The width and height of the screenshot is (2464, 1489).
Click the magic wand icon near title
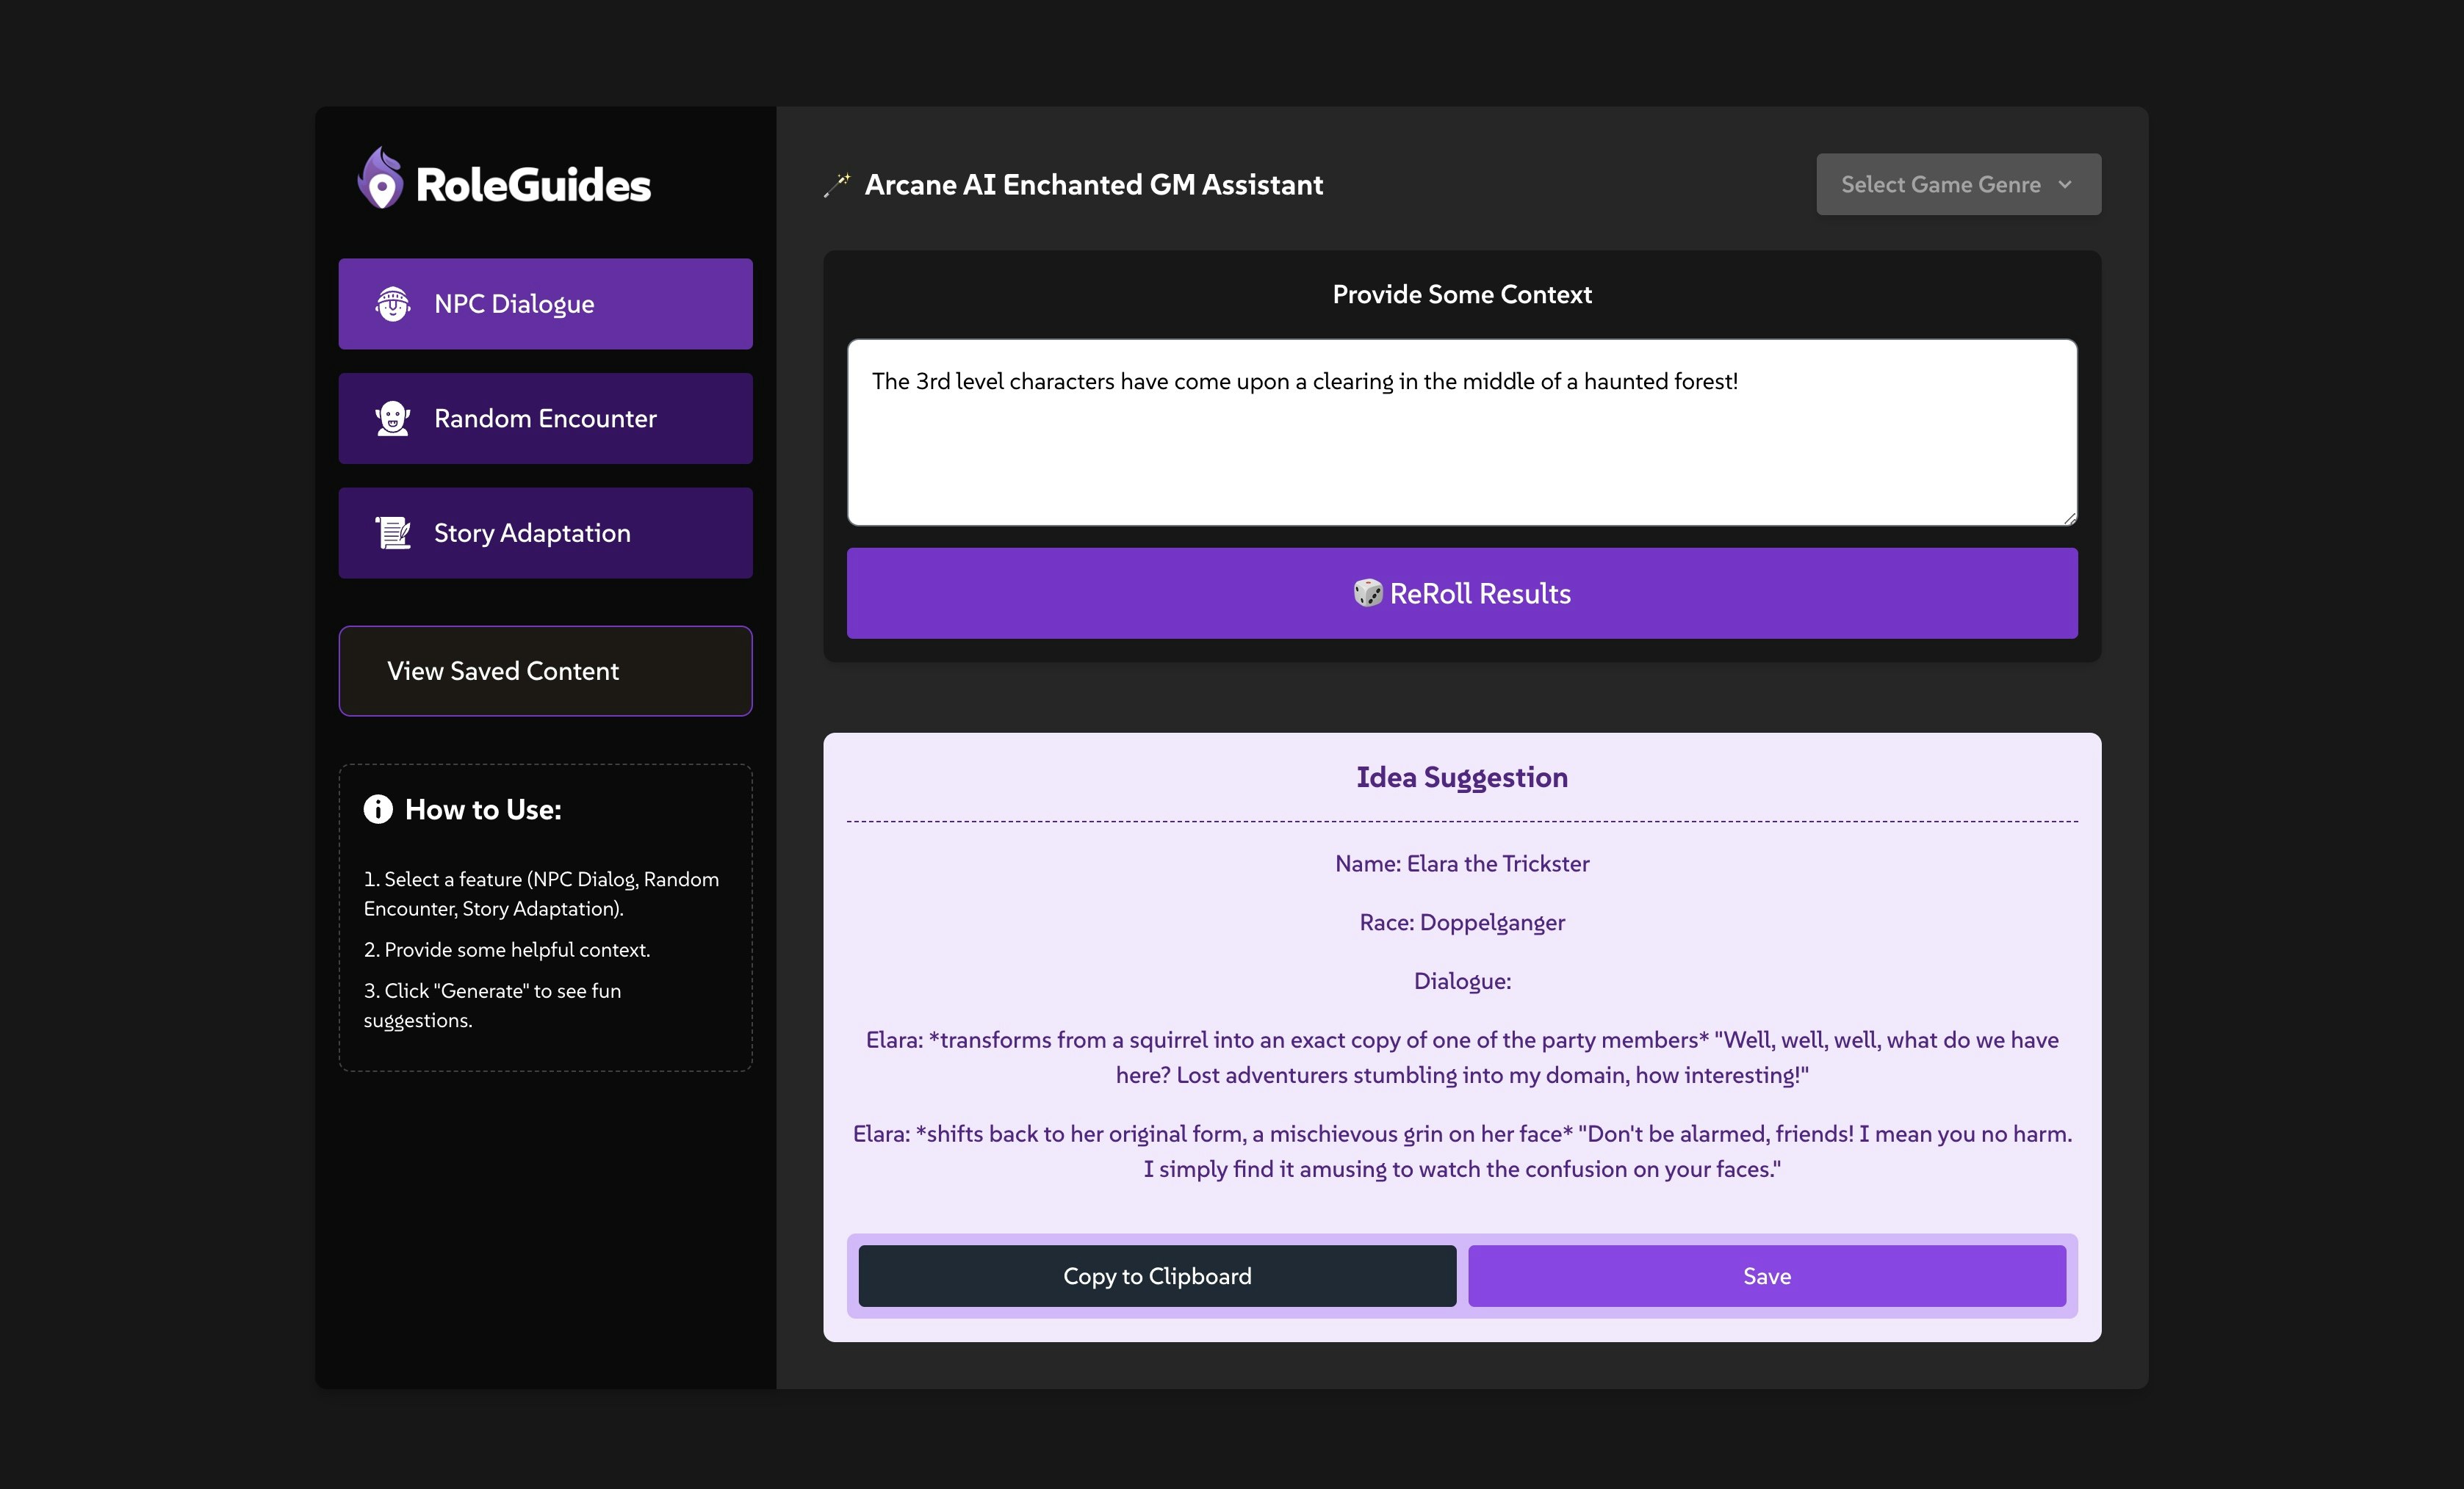click(x=837, y=185)
